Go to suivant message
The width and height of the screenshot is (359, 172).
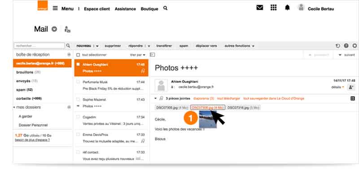coord(346,55)
